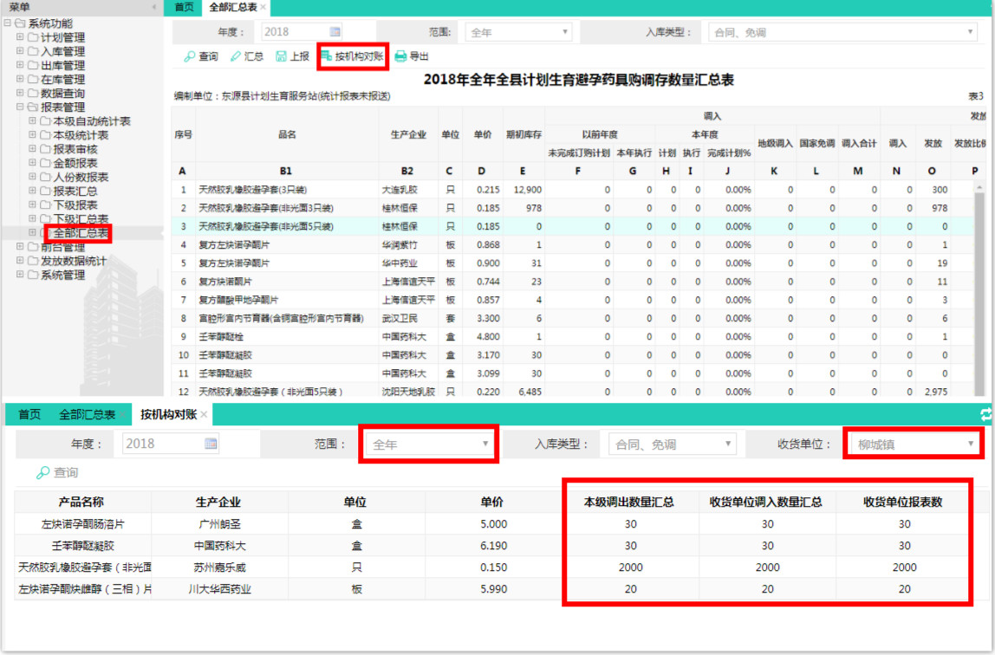Open 全部汇总表 in the sidebar tree
The image size is (995, 655).
[x=80, y=233]
